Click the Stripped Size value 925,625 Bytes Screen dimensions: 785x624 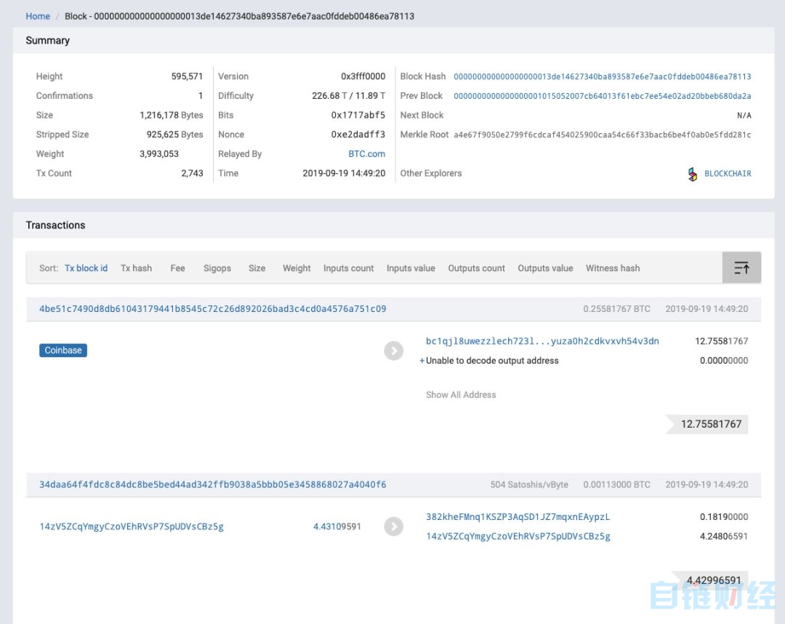tap(174, 135)
